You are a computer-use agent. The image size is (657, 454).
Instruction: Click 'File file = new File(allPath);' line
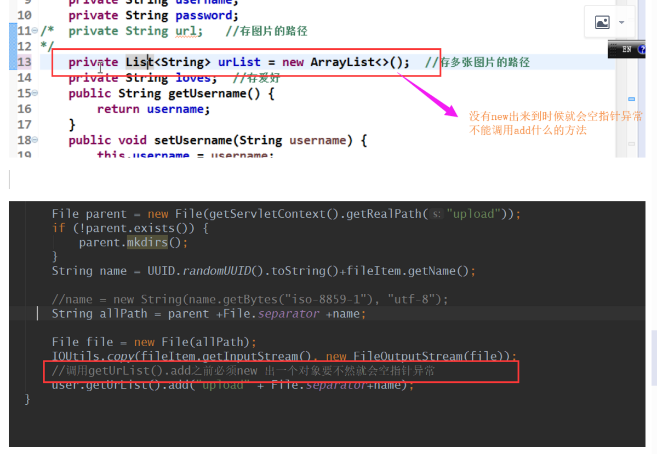154,342
